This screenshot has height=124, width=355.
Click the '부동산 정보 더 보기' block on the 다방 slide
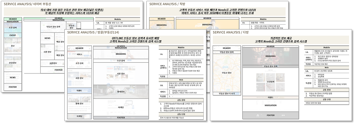coord(227,94)
